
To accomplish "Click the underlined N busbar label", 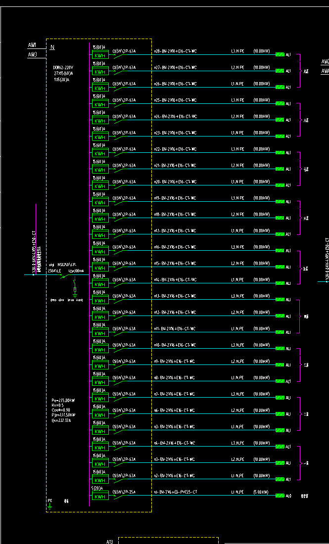I will click(52, 47).
